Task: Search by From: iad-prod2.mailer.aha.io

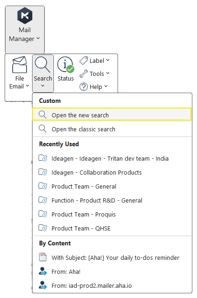Action: 112,285
